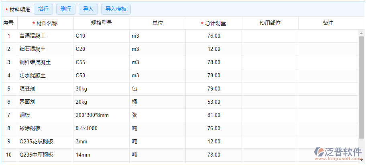Image resolution: width=366 pixels, height=165 pixels.
Task: Click the 规格型号 column header
Action: click(102, 23)
